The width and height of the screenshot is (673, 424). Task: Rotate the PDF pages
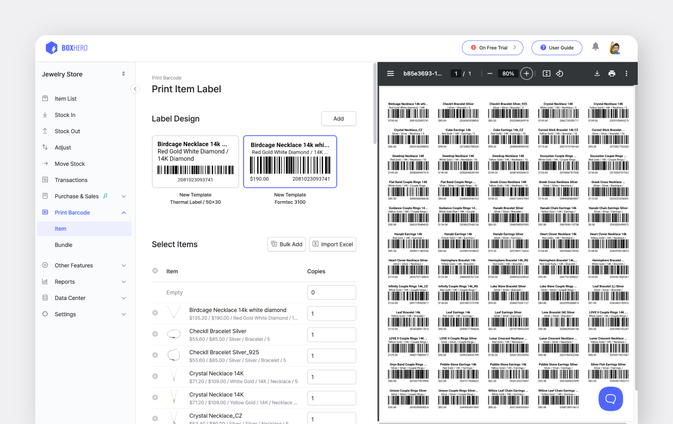[559, 73]
